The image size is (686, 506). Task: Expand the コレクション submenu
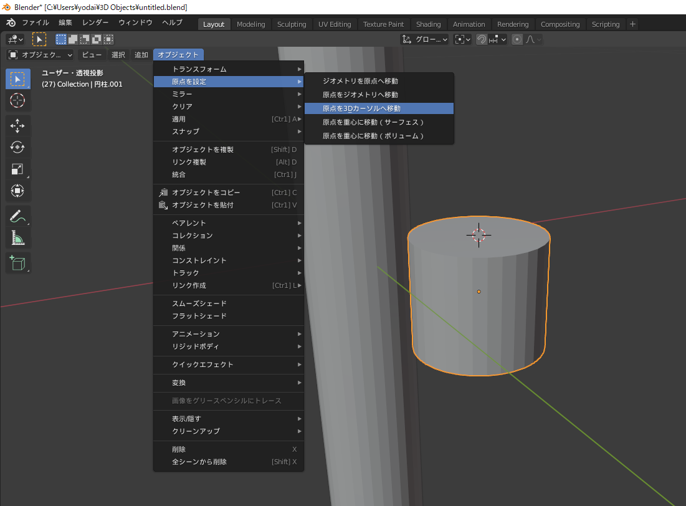click(229, 236)
